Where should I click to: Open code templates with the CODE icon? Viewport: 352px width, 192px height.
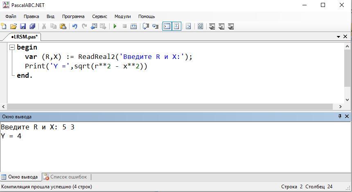200,26
